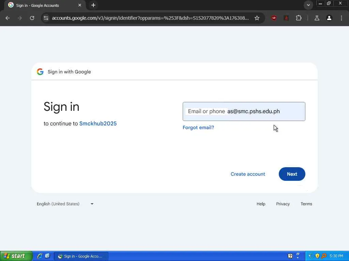349x261 pixels.
Task: Click the Forgot email? link
Action: click(198, 127)
